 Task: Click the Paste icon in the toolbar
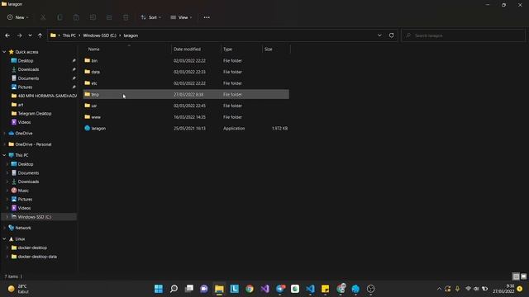point(76,17)
